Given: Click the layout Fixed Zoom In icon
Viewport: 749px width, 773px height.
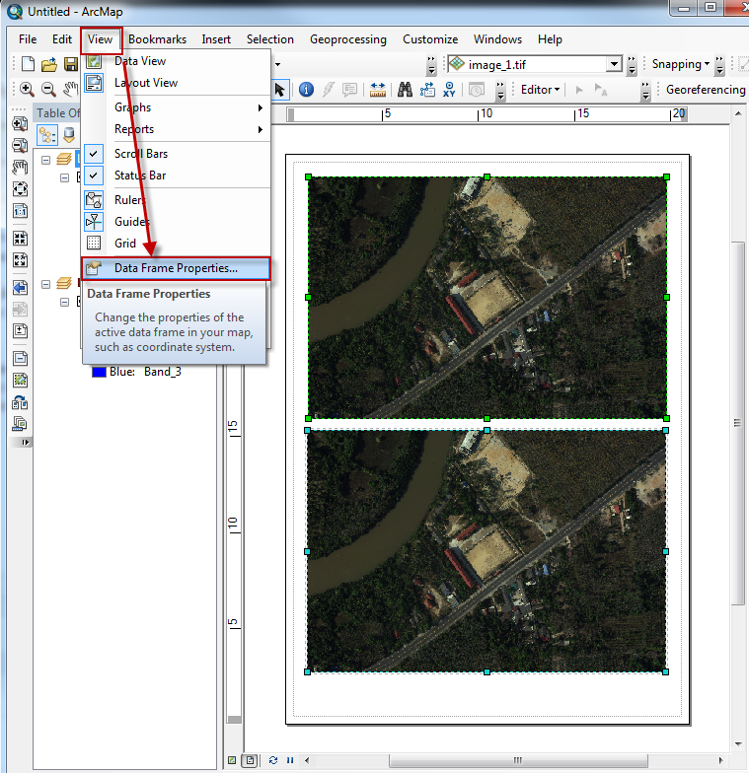Looking at the screenshot, I should click(20, 239).
